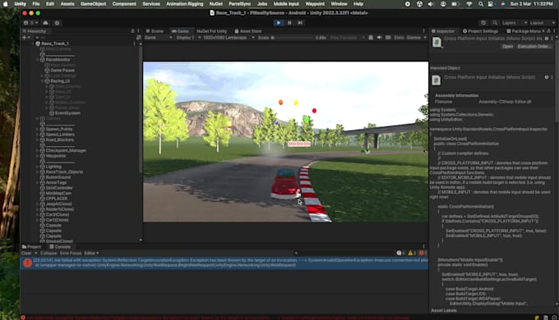Open the Layout dropdown
The width and height of the screenshot is (559, 320).
pos(542,23)
